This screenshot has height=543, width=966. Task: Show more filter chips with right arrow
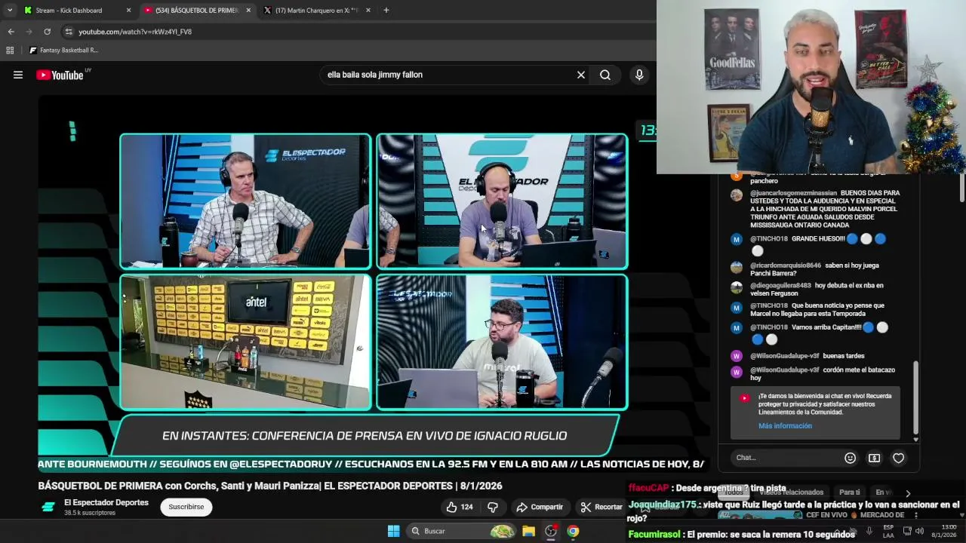908,493
